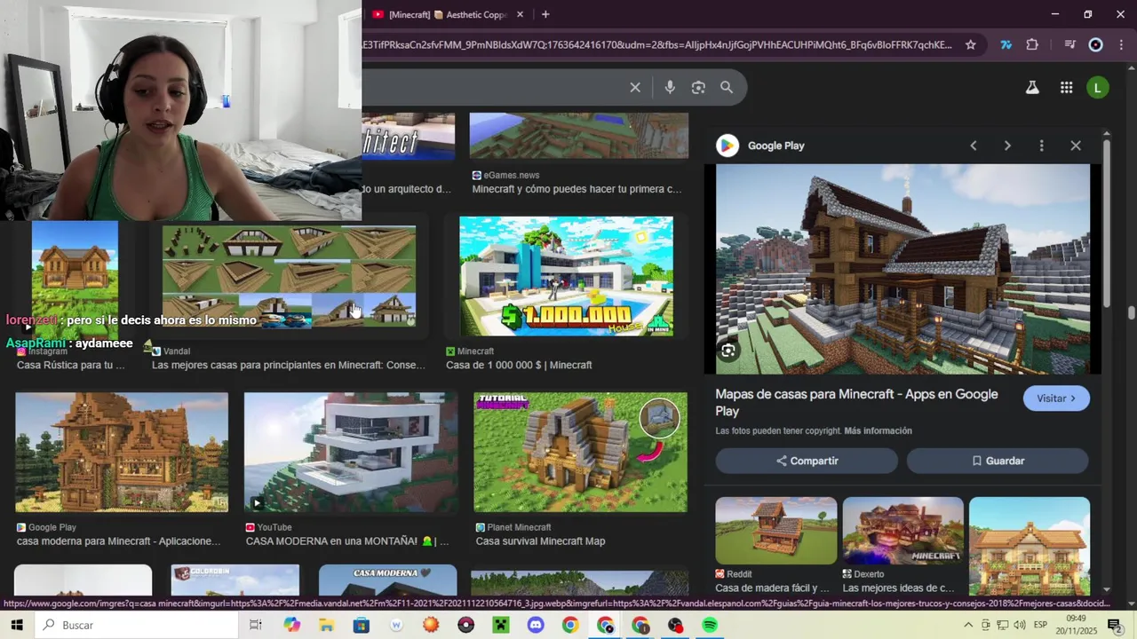This screenshot has height=639, width=1137.
Task: Open the volume control in system tray
Action: point(1020,625)
